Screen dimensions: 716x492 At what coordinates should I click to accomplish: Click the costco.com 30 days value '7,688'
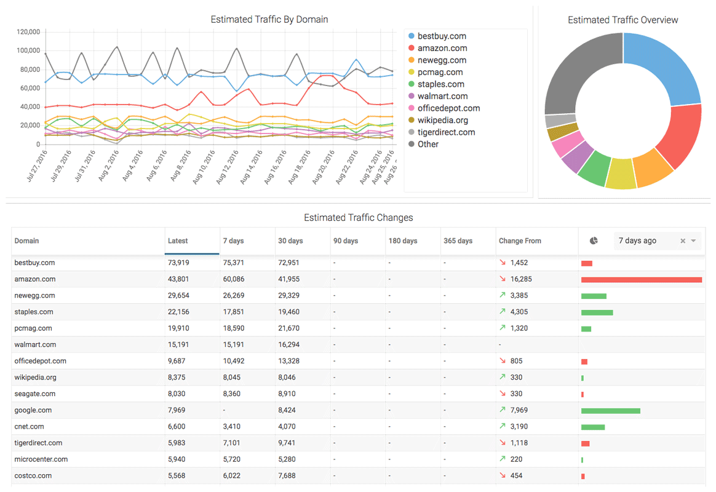click(x=287, y=475)
